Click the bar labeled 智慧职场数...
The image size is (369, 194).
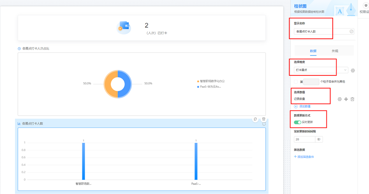tap(84, 161)
